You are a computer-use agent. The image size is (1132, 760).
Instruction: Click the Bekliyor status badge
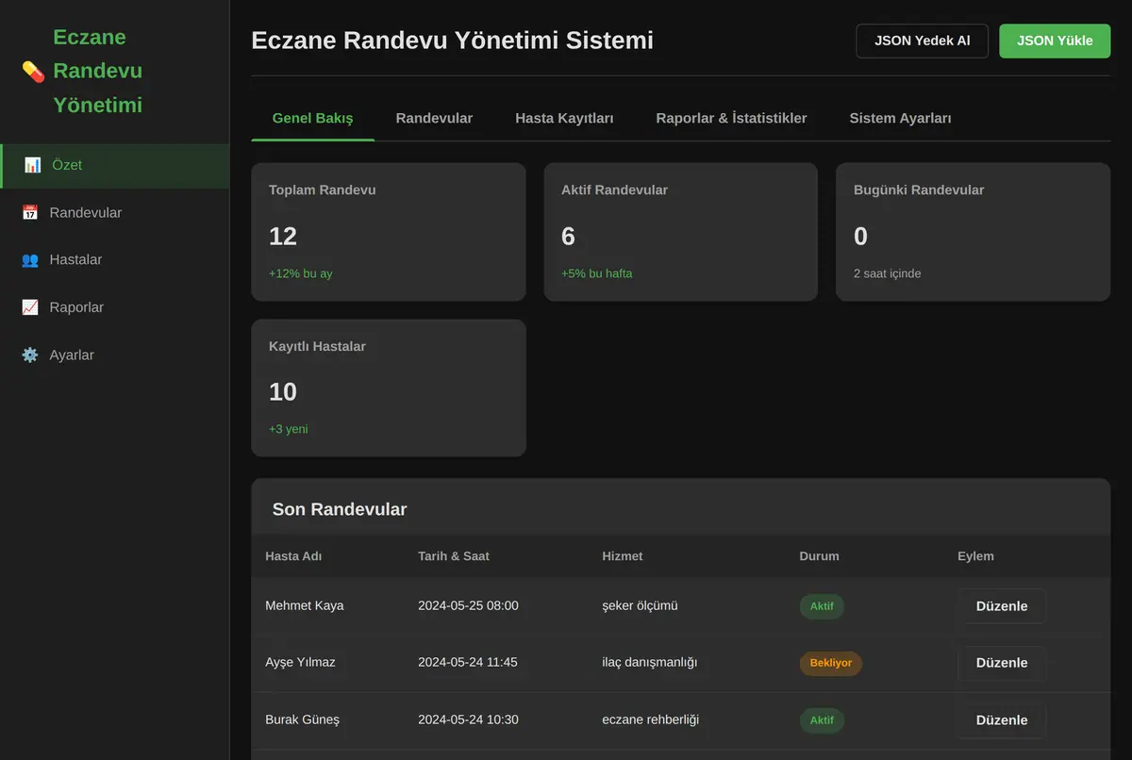click(x=830, y=663)
